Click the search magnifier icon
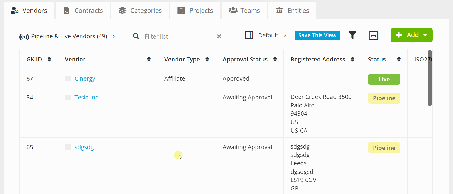The height and width of the screenshot is (194, 453). pos(136,36)
